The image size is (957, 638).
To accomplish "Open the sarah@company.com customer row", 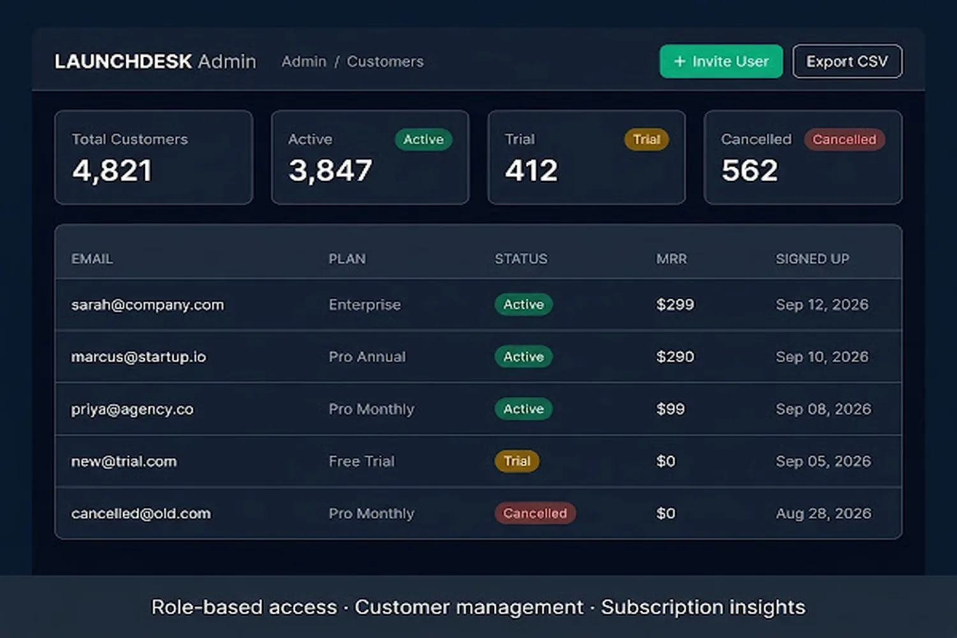I will 478,304.
